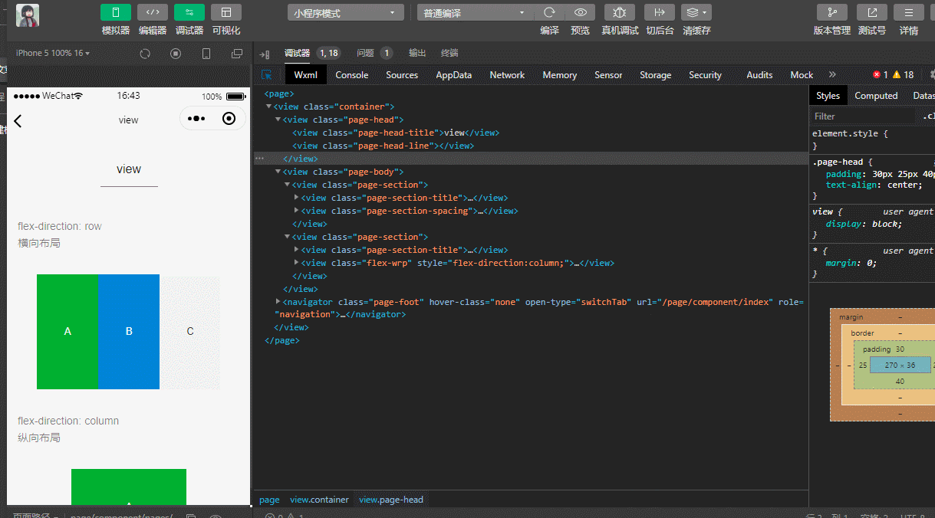Select the Security tab

point(706,75)
